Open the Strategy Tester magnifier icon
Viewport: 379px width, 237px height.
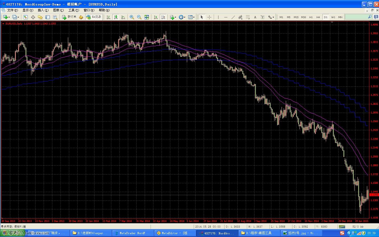click(55, 17)
